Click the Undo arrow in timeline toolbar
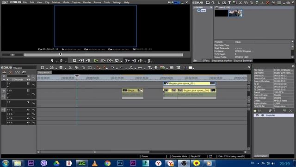 coord(112,68)
